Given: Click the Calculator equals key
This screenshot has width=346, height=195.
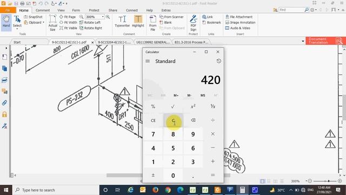Looking at the screenshot, I should pyautogui.click(x=212, y=175).
